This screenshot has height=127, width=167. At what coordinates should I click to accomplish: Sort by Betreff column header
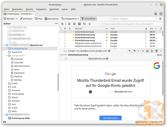click(x=79, y=28)
